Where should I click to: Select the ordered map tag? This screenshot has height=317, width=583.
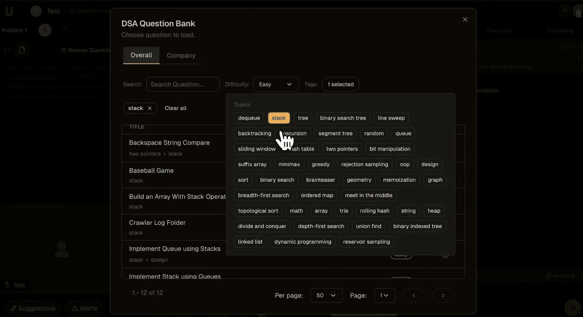(317, 195)
